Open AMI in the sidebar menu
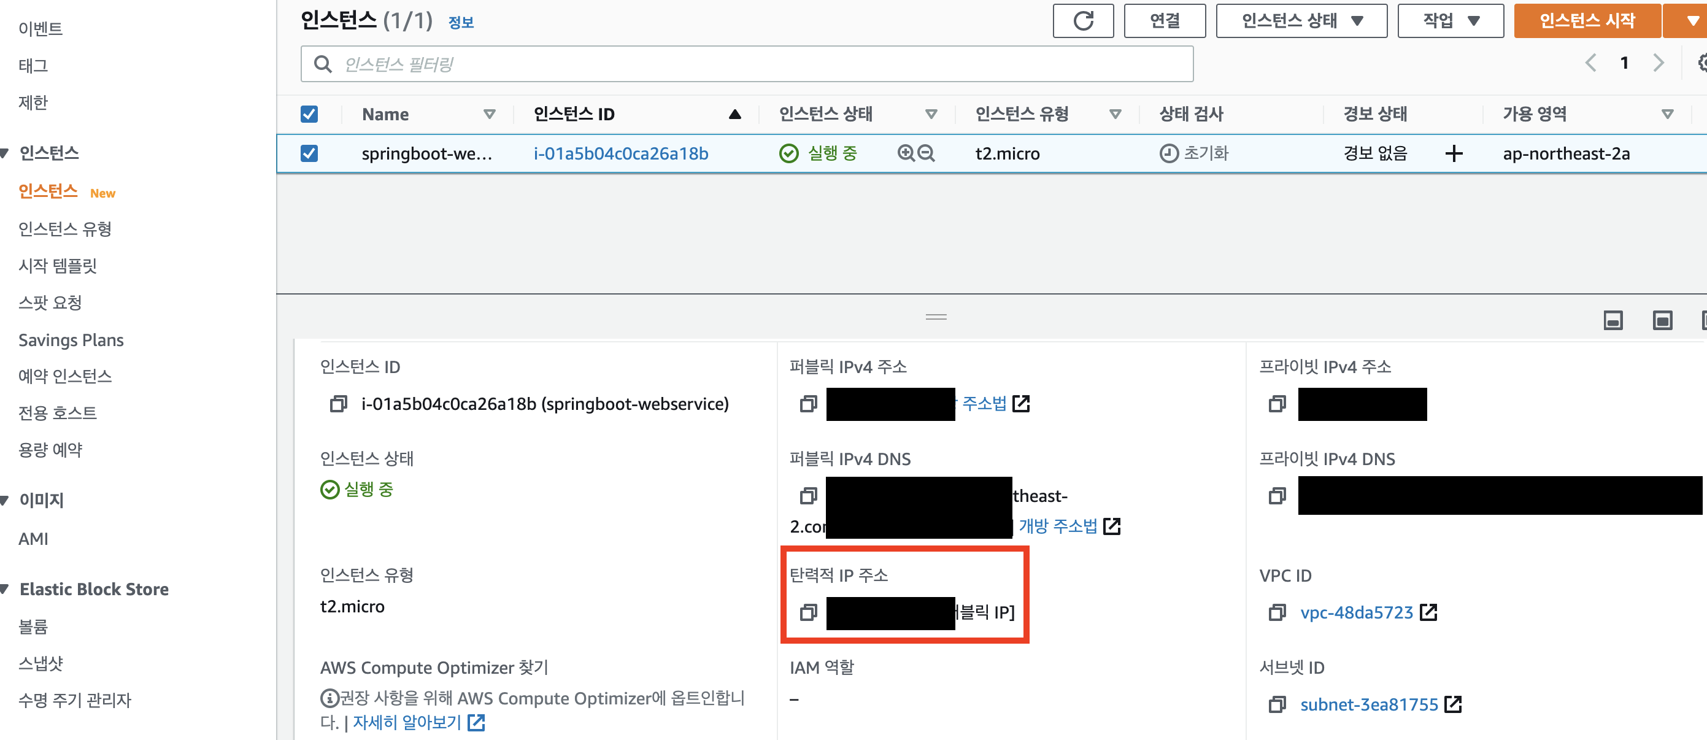Viewport: 1707px width, 740px height. [x=33, y=539]
